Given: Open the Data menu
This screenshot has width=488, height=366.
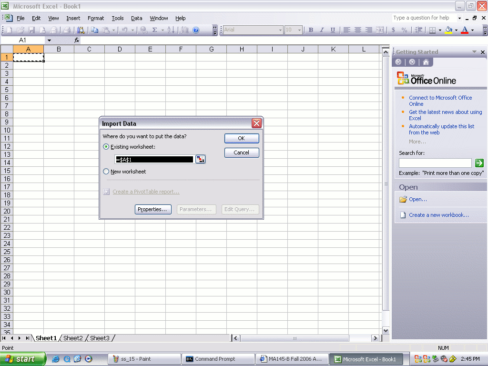Looking at the screenshot, I should pos(136,18).
